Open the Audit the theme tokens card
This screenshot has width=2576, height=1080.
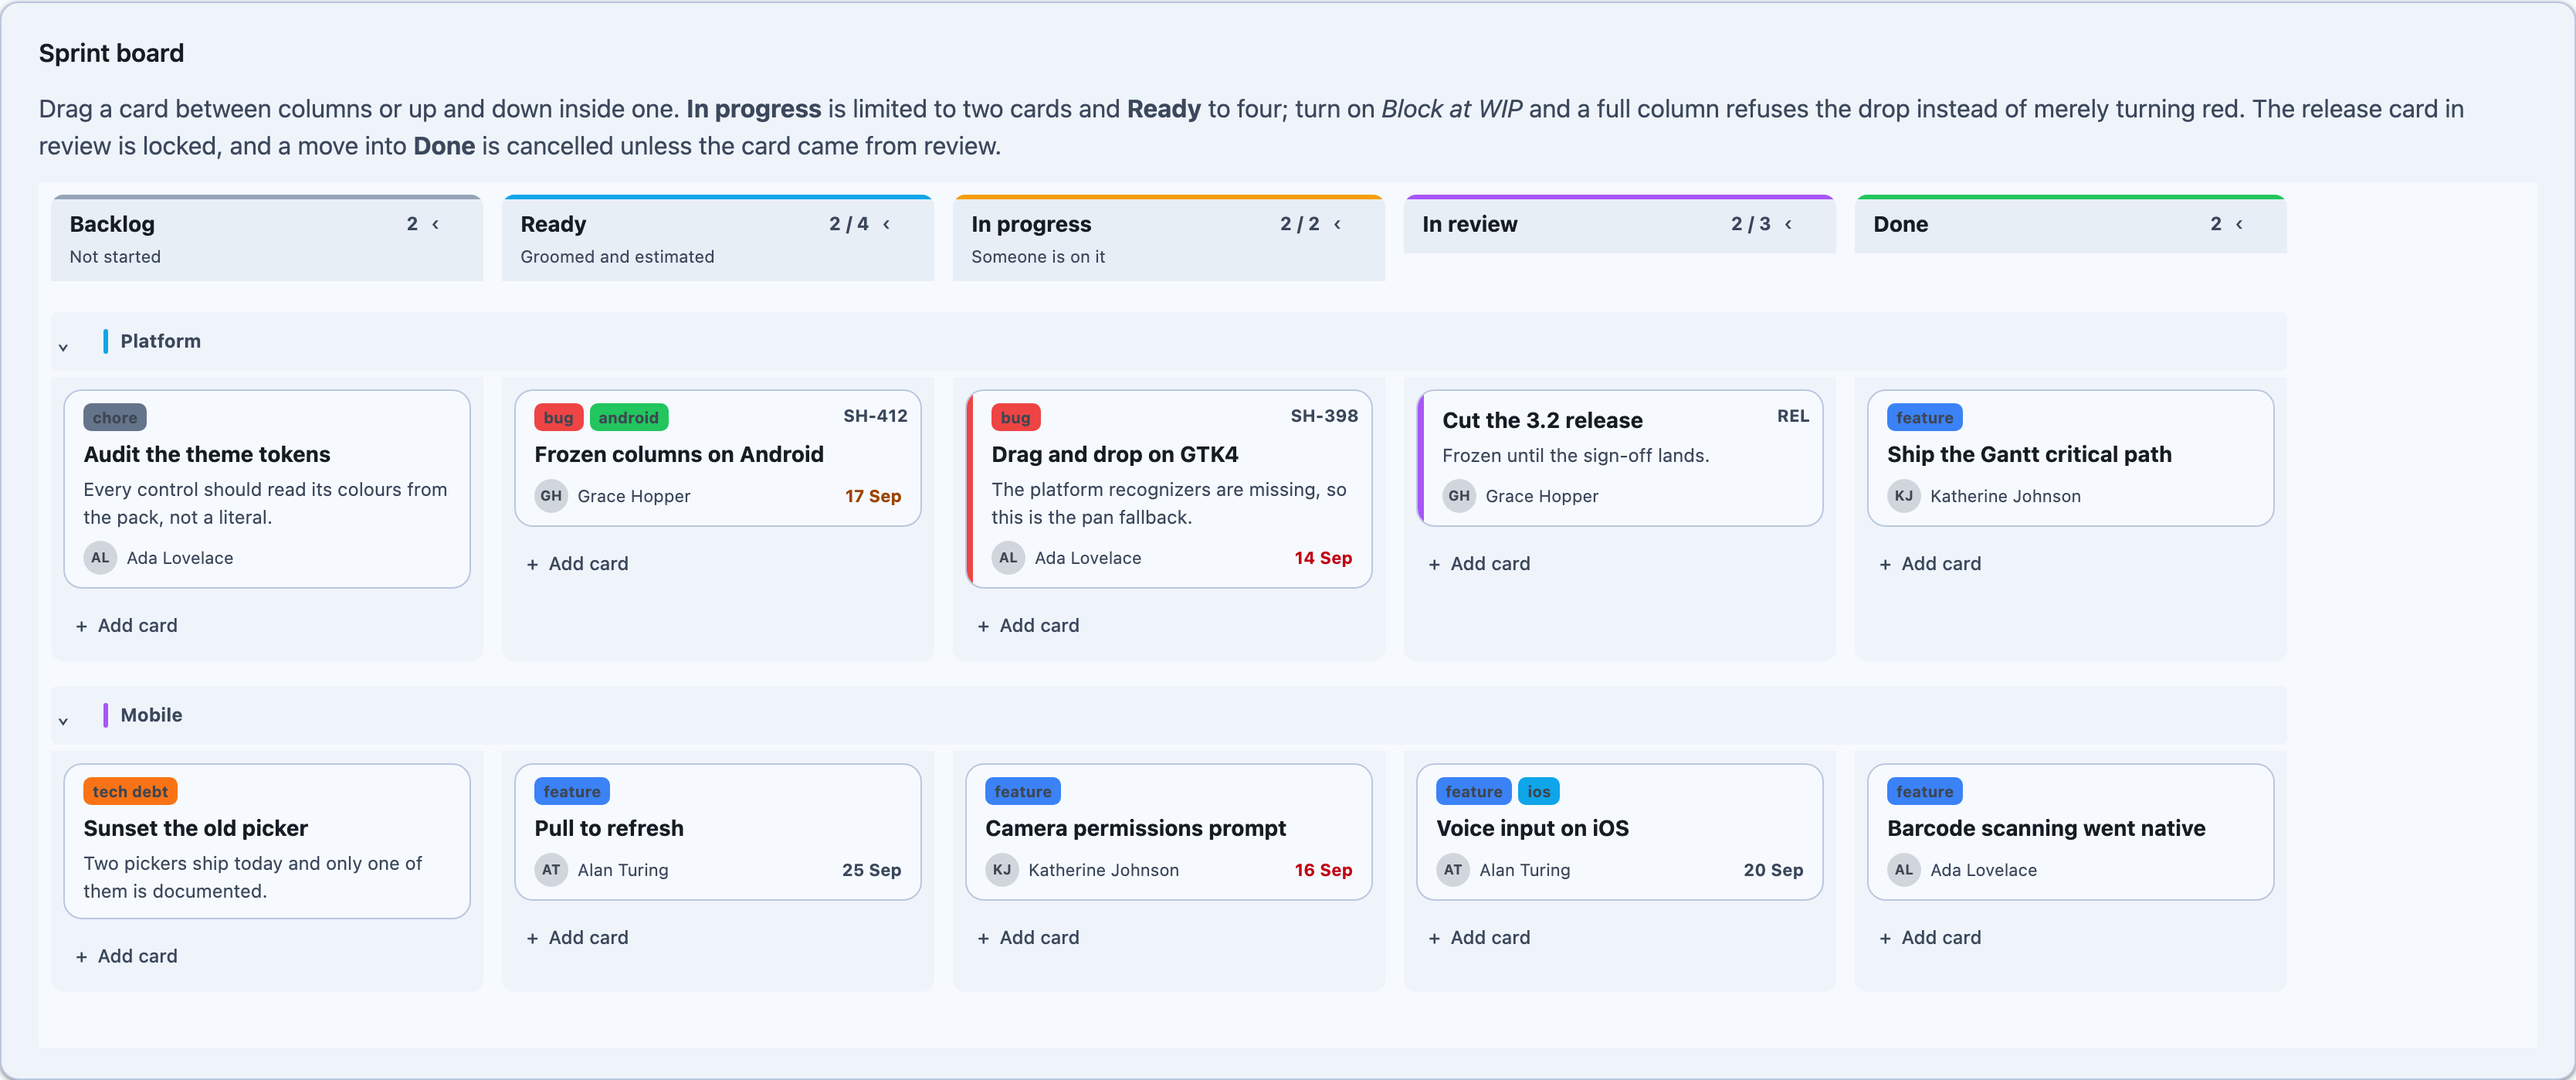coord(267,488)
